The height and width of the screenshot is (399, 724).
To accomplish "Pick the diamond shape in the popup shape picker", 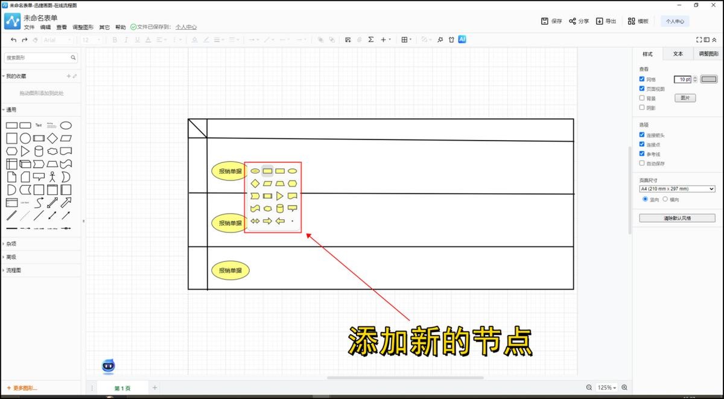I will click(255, 183).
